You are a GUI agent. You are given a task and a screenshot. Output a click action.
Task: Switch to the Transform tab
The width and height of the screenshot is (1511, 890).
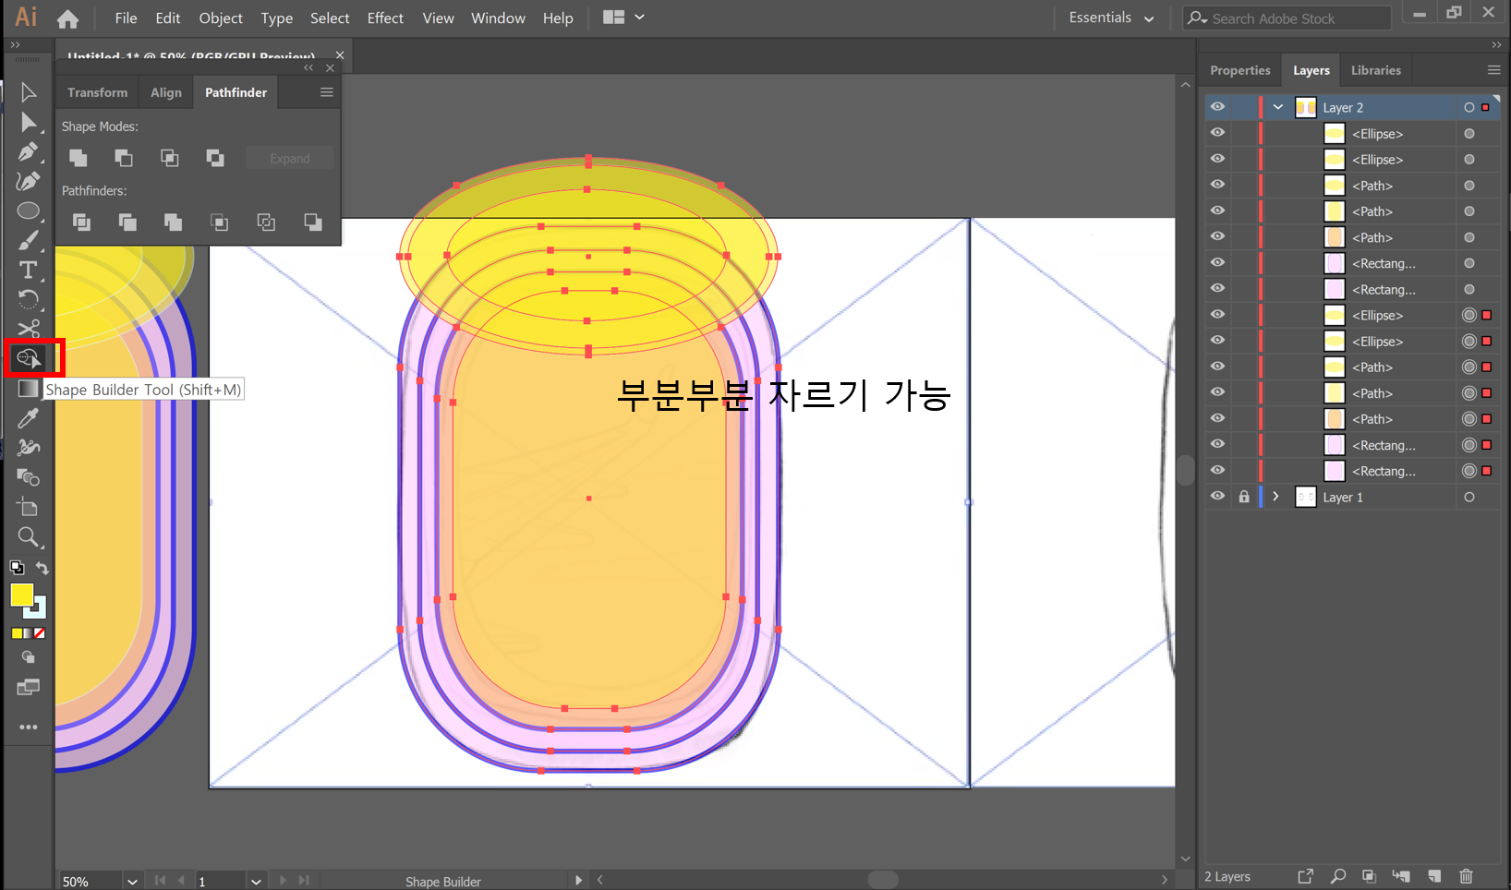97,92
